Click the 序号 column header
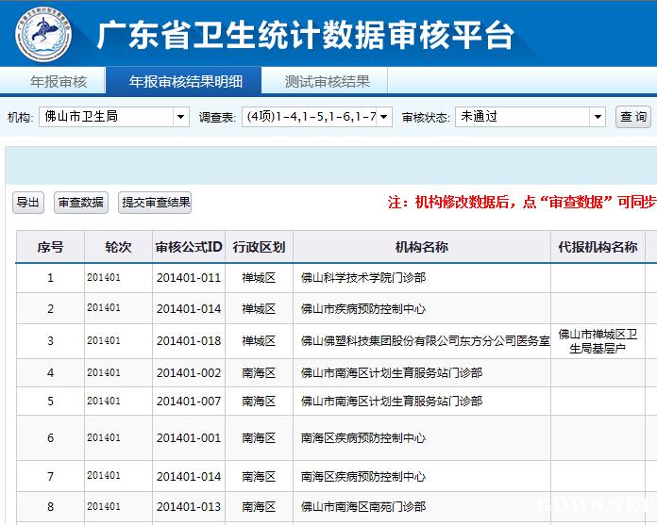This screenshot has height=525, width=657. (50, 247)
